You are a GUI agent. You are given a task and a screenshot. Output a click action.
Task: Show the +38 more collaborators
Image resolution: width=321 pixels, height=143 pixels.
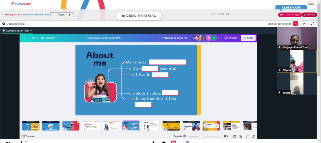pyautogui.click(x=194, y=38)
